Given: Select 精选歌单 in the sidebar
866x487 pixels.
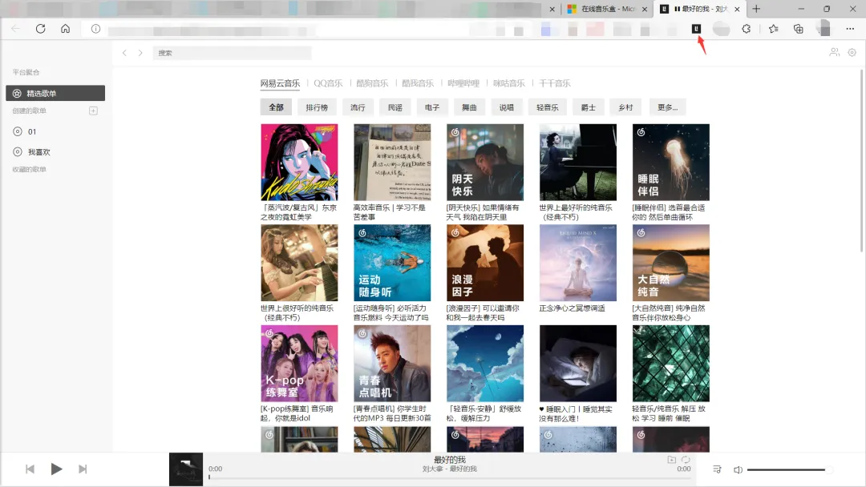Looking at the screenshot, I should tap(55, 93).
